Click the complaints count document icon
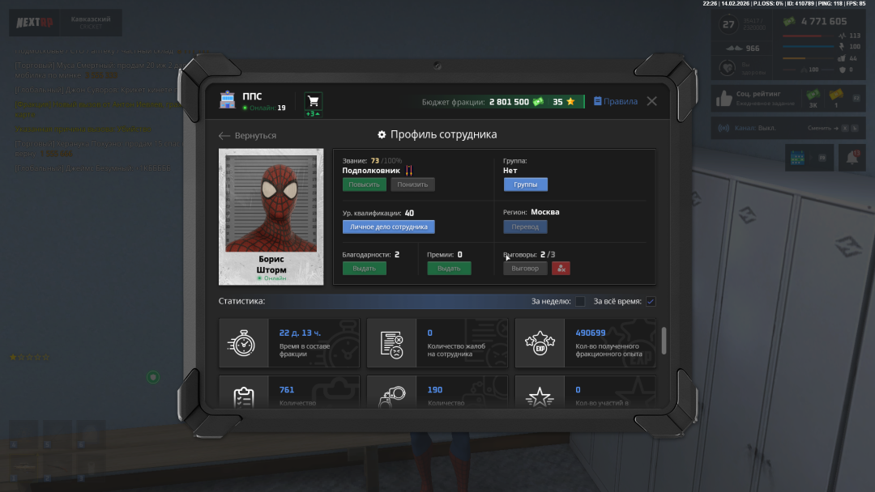The width and height of the screenshot is (875, 492). tap(391, 343)
